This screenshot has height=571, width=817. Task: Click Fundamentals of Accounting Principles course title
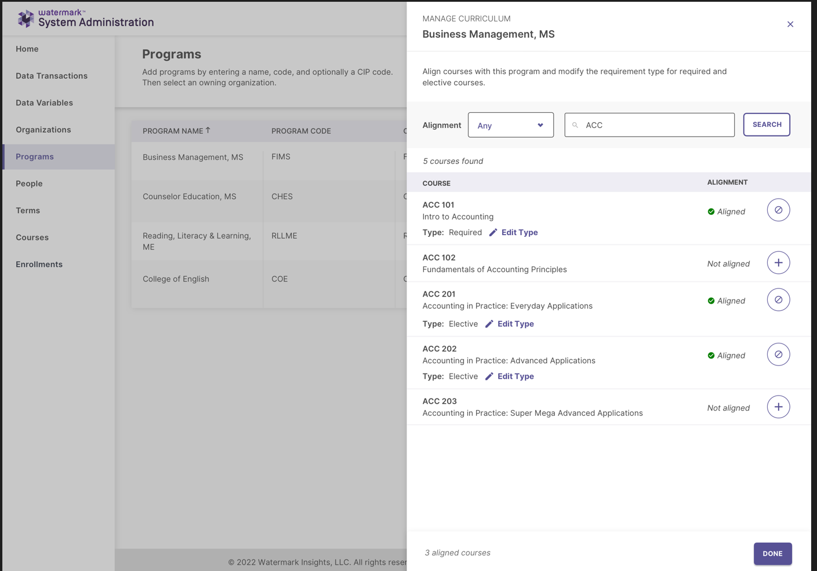point(495,269)
